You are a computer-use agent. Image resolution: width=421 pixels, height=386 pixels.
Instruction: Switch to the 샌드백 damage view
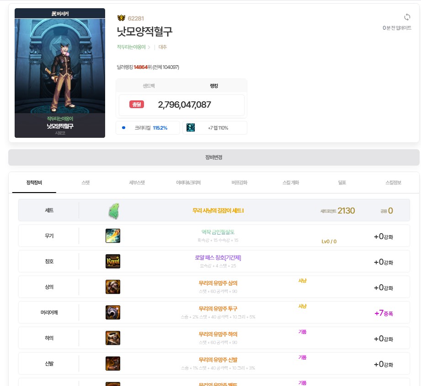point(149,86)
